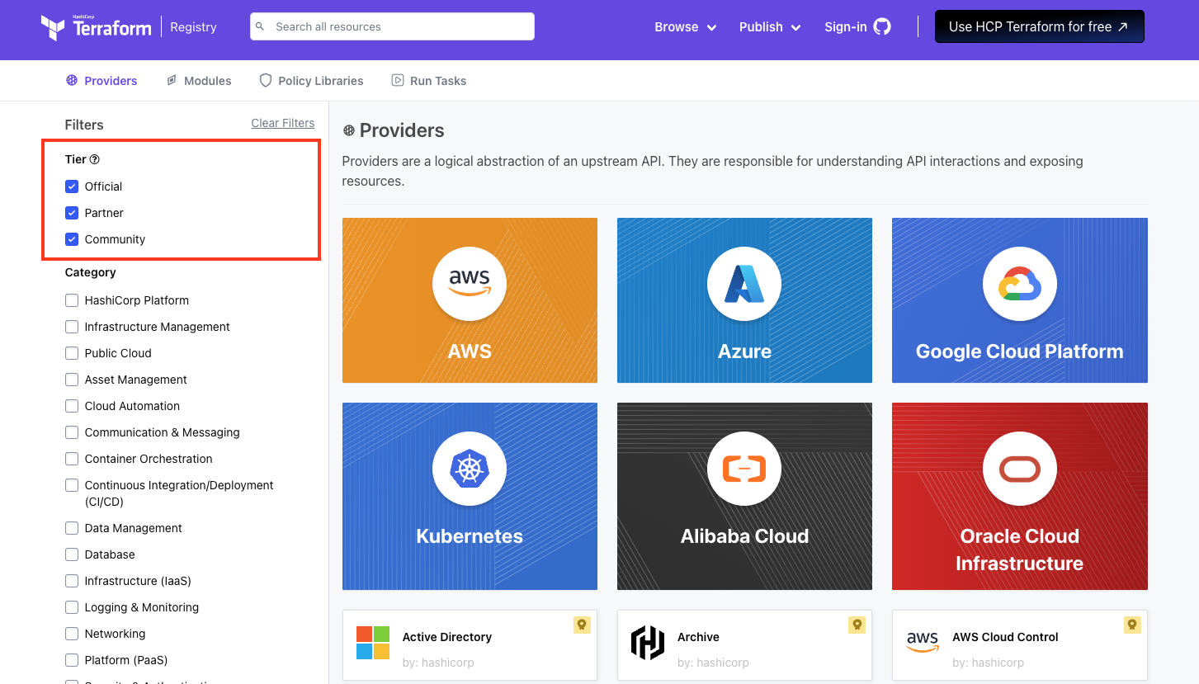This screenshot has height=684, width=1199.
Task: Enable the Asset Management filter
Action: [72, 380]
